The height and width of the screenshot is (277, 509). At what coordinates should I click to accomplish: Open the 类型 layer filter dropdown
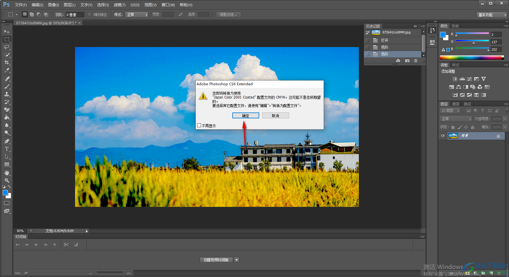click(450, 110)
